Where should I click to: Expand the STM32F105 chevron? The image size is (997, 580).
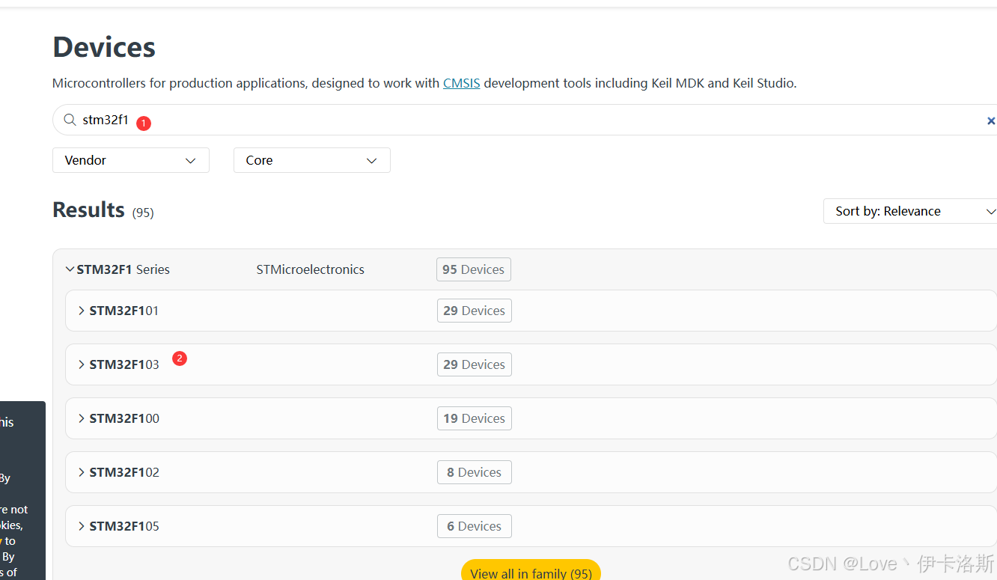[82, 526]
